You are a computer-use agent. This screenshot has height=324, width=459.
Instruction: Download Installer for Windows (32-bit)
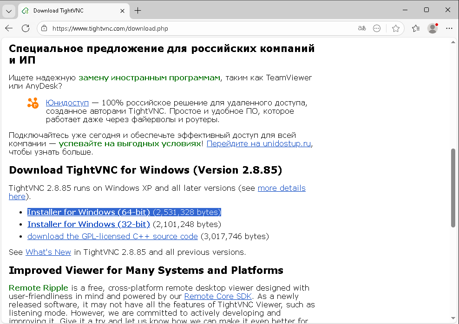[88, 224]
